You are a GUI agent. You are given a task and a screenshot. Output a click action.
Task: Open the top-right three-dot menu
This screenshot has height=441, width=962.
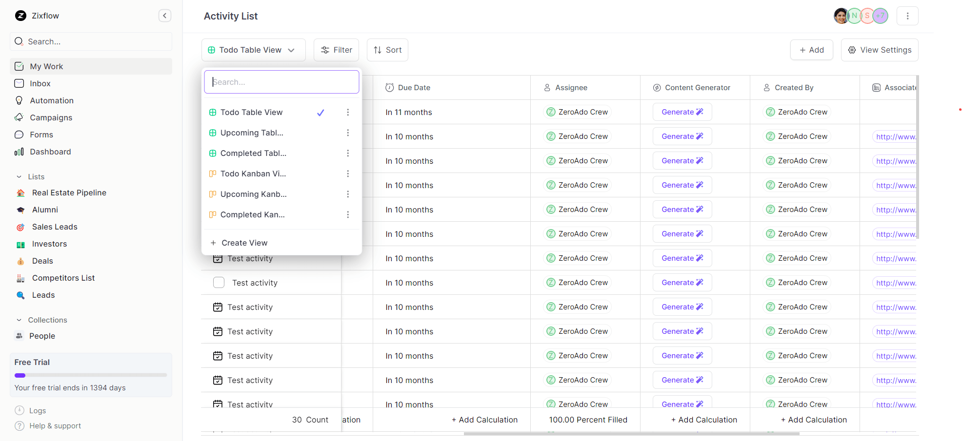pos(907,16)
